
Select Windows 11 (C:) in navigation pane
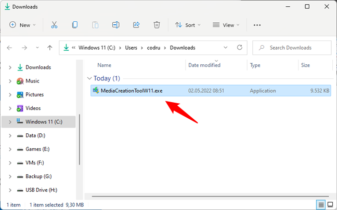pyautogui.click(x=38, y=122)
